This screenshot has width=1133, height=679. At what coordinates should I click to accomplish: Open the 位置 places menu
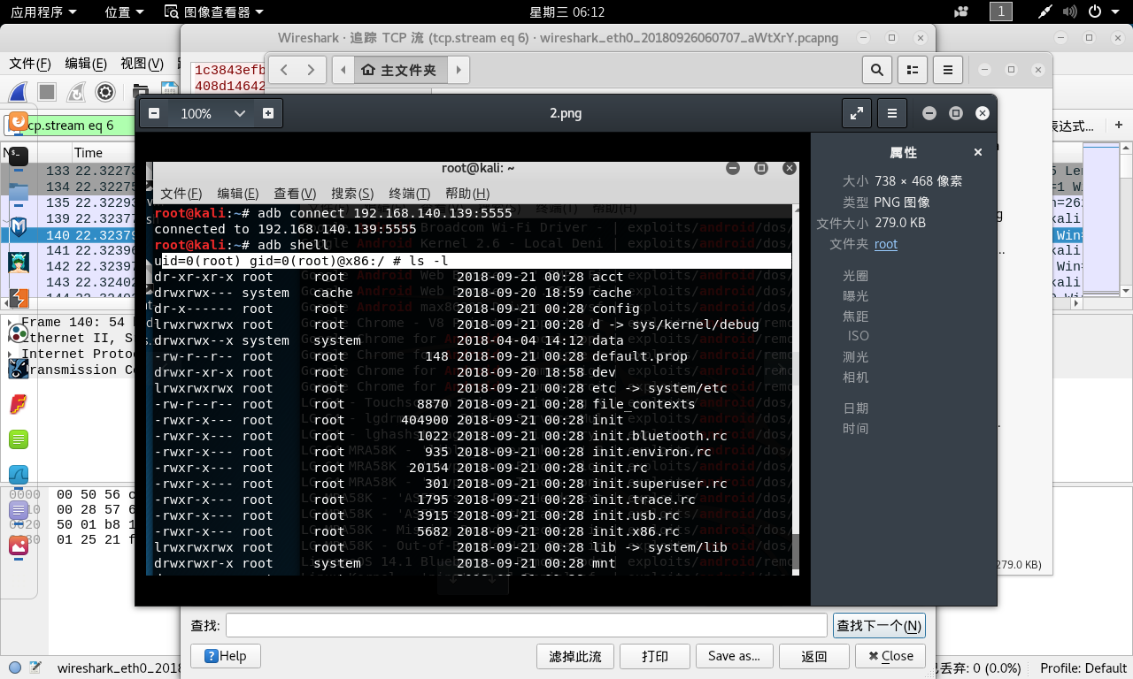coord(124,12)
